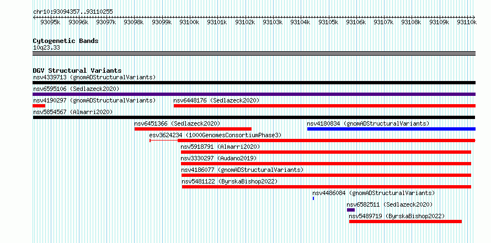This screenshot has height=243, width=491.
Task: Click the 93105k ruler tick label
Action: click(x=328, y=23)
